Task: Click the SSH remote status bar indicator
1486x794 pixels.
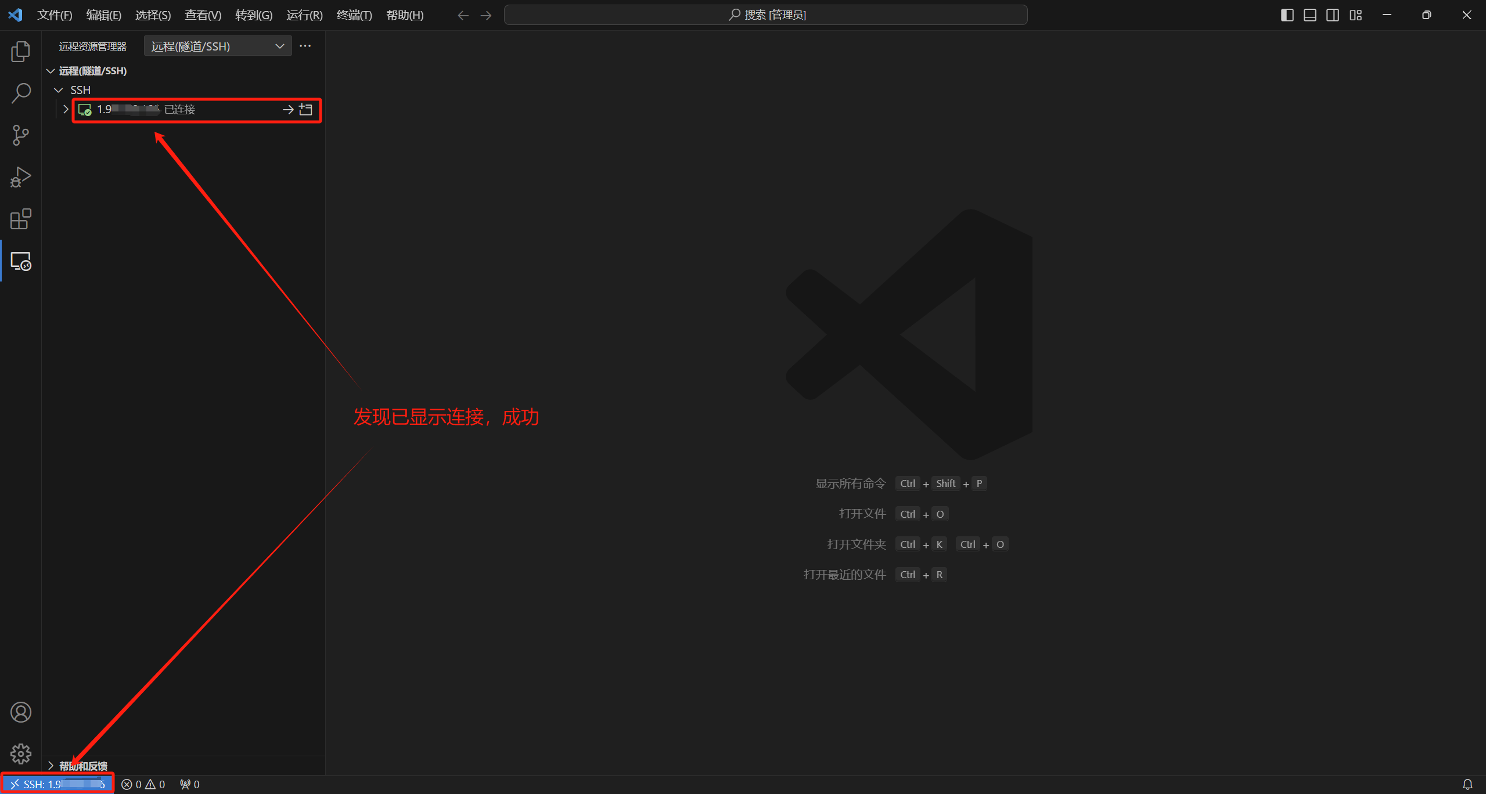Action: point(57,784)
